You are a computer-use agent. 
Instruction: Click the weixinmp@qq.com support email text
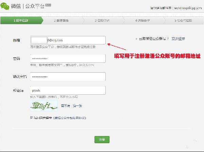click(189, 7)
